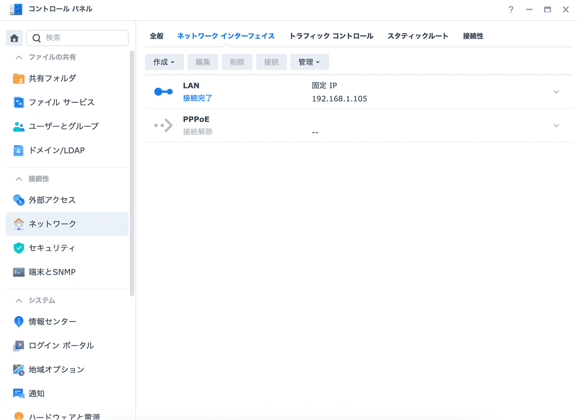Click the 固定 IP label
This screenshot has width=577, height=420.
click(x=325, y=86)
